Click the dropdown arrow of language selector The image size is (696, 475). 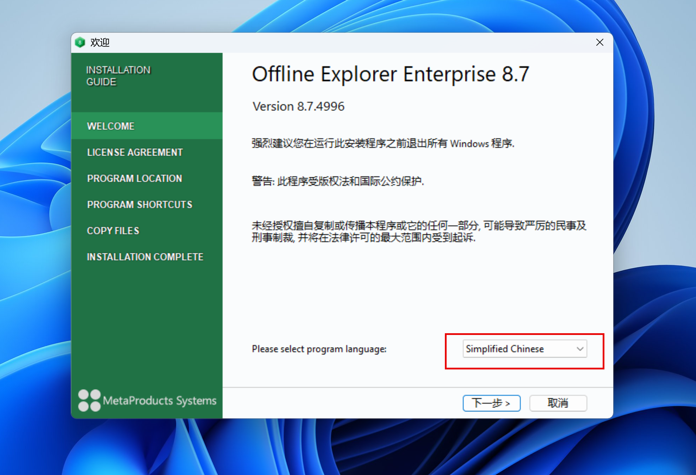pos(580,349)
